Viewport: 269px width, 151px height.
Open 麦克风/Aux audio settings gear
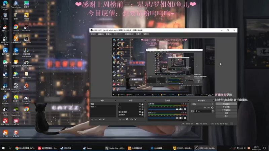coord(185,118)
